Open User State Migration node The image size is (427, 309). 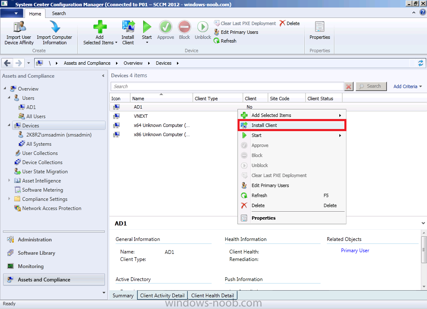41,172
